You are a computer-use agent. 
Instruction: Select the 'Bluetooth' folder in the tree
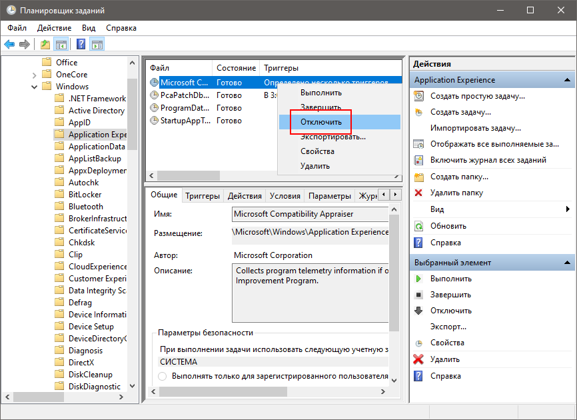[x=85, y=207]
